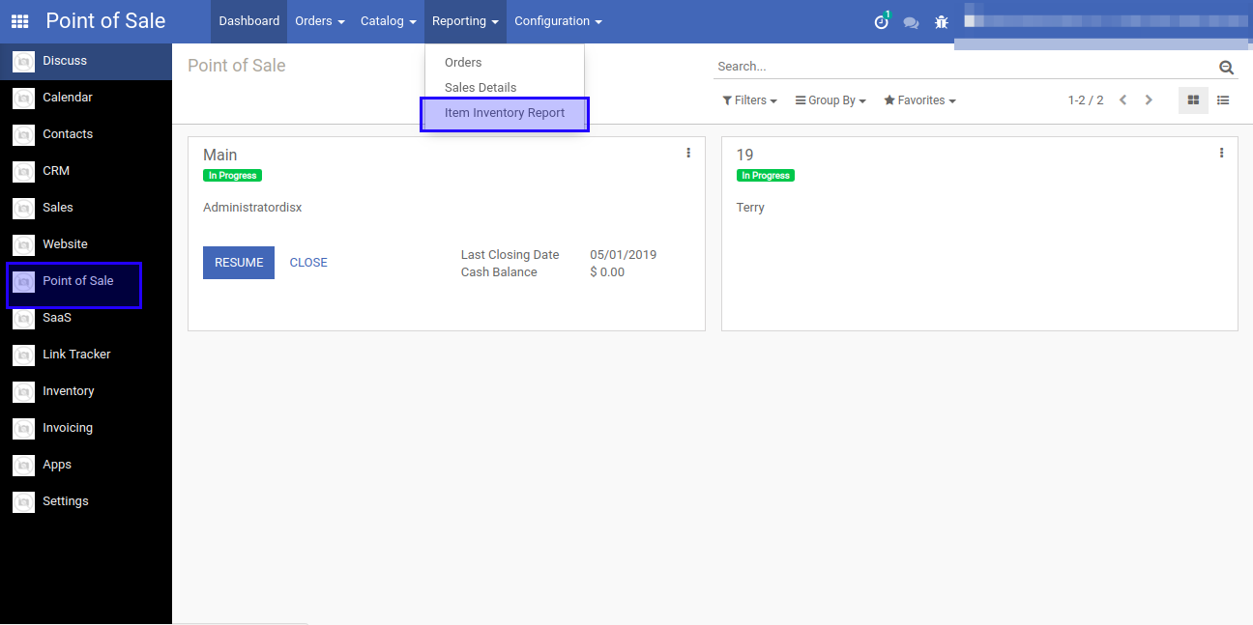Go to the Dashboard menu
Viewport: 1253px width, 625px height.
coord(249,21)
